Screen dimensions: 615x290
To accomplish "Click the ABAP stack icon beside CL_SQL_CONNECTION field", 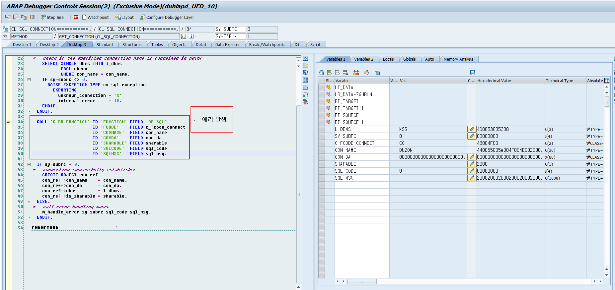I will 5,29.
